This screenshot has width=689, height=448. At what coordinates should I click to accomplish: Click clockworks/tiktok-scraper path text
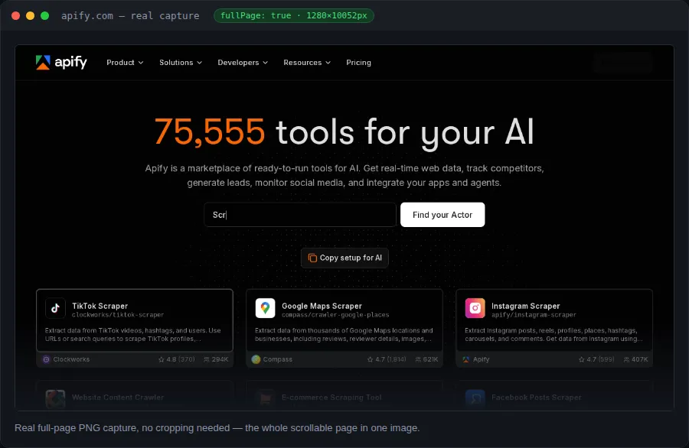click(x=118, y=315)
